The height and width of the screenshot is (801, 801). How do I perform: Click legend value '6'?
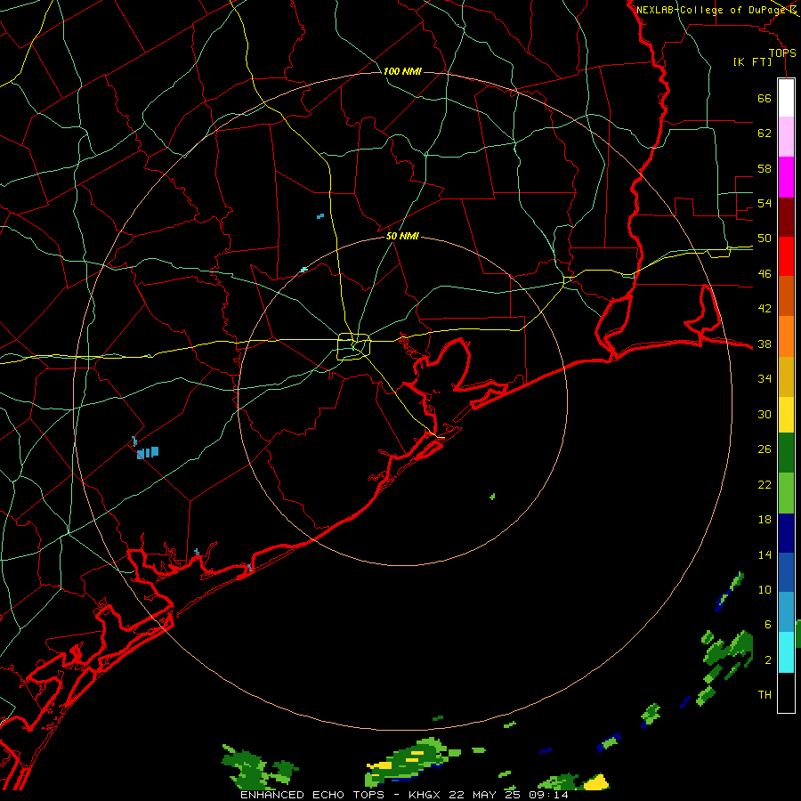767,625
